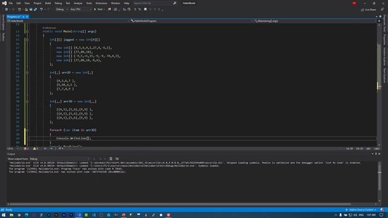388x218 pixels.
Task: Open the View menu
Action: (x=27, y=3)
